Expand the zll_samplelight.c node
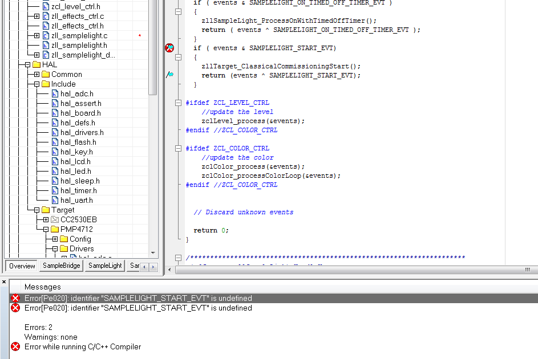 pos(37,36)
